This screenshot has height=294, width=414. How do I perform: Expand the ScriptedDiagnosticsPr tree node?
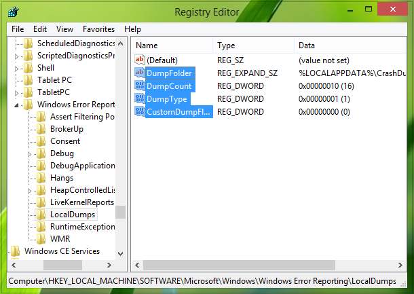pyautogui.click(x=16, y=56)
